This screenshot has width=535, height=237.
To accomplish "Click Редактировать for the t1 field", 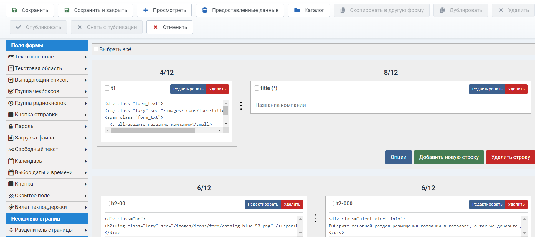I will 188,89.
